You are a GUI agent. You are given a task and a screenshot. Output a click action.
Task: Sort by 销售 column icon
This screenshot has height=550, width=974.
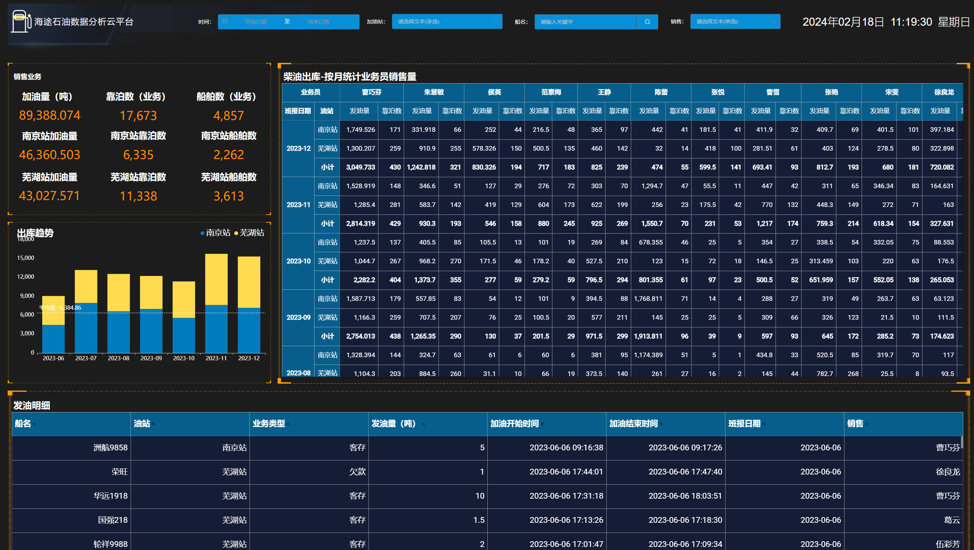pos(867,424)
